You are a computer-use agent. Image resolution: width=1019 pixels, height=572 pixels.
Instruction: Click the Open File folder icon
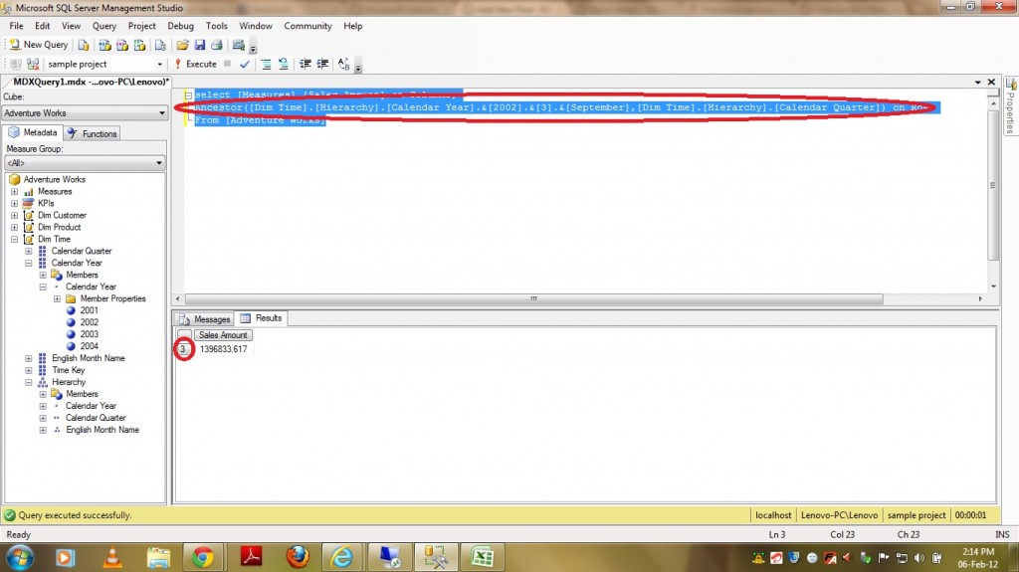point(182,45)
